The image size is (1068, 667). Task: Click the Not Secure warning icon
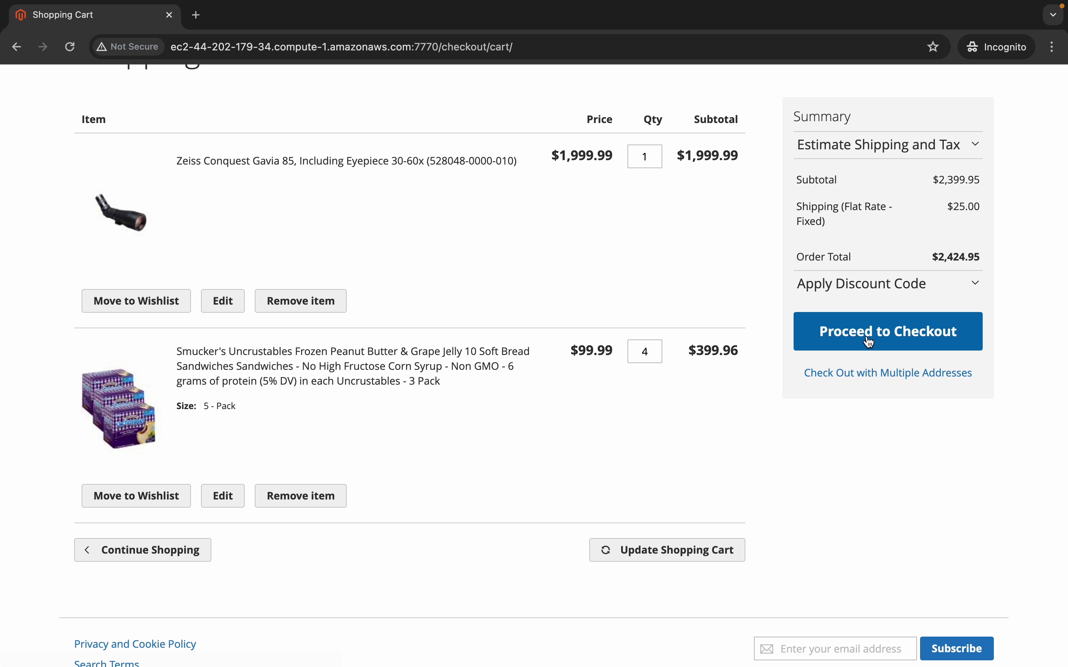pyautogui.click(x=102, y=47)
